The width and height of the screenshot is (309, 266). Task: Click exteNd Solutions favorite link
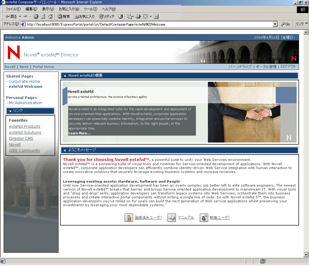25,133
